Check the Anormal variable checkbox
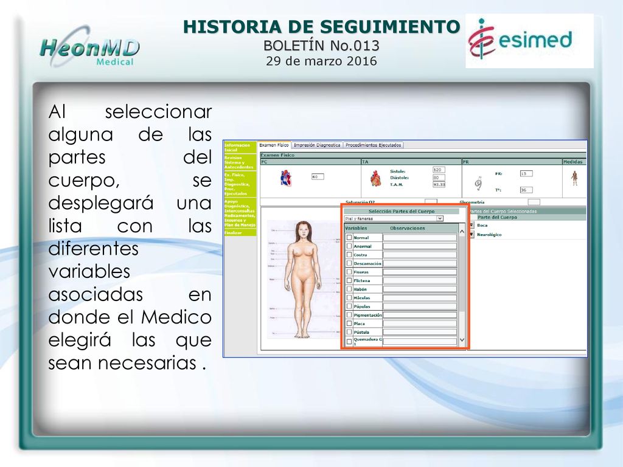 coord(349,246)
